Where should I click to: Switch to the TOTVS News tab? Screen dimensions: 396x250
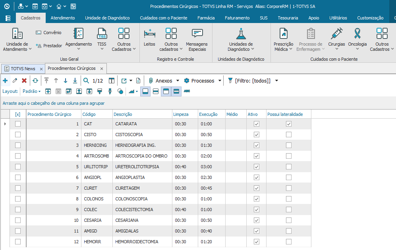[23, 68]
